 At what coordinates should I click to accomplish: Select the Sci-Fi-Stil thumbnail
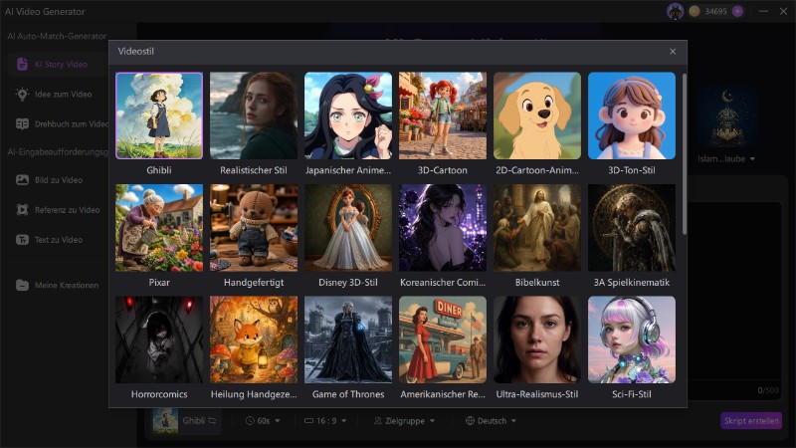coord(632,339)
